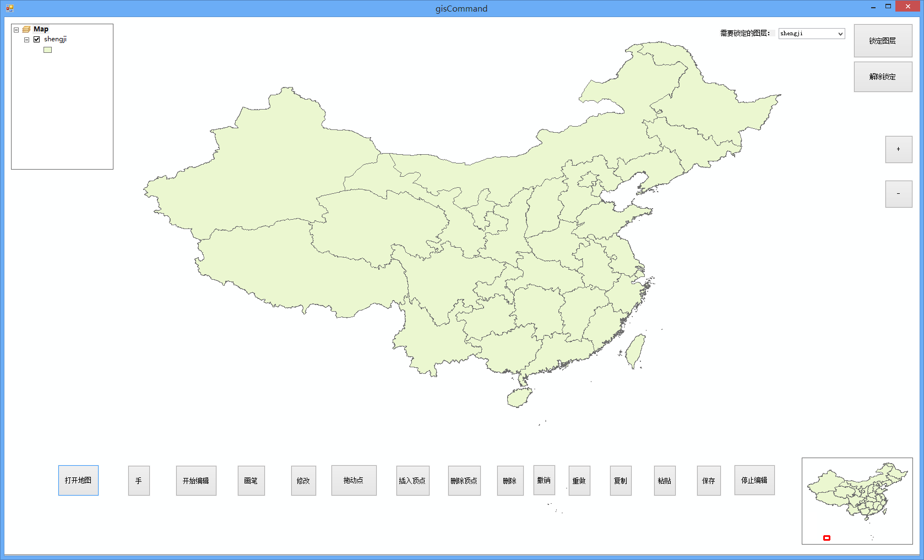Click the 拖动点 move point button
Viewport: 924px width, 560px height.
354,480
